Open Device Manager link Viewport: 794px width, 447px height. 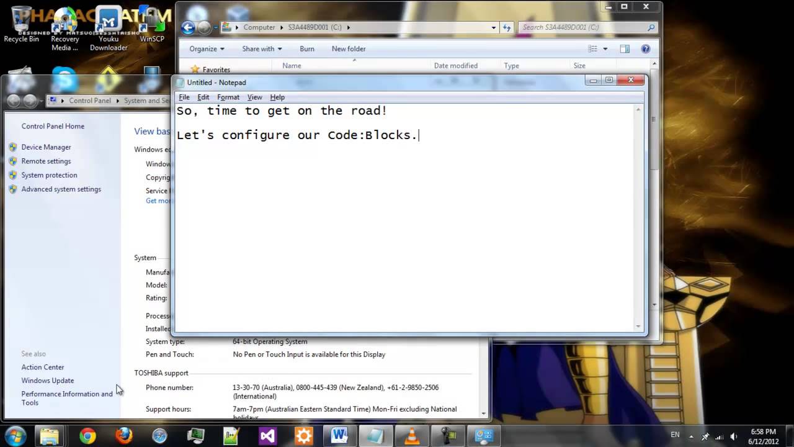(x=46, y=147)
